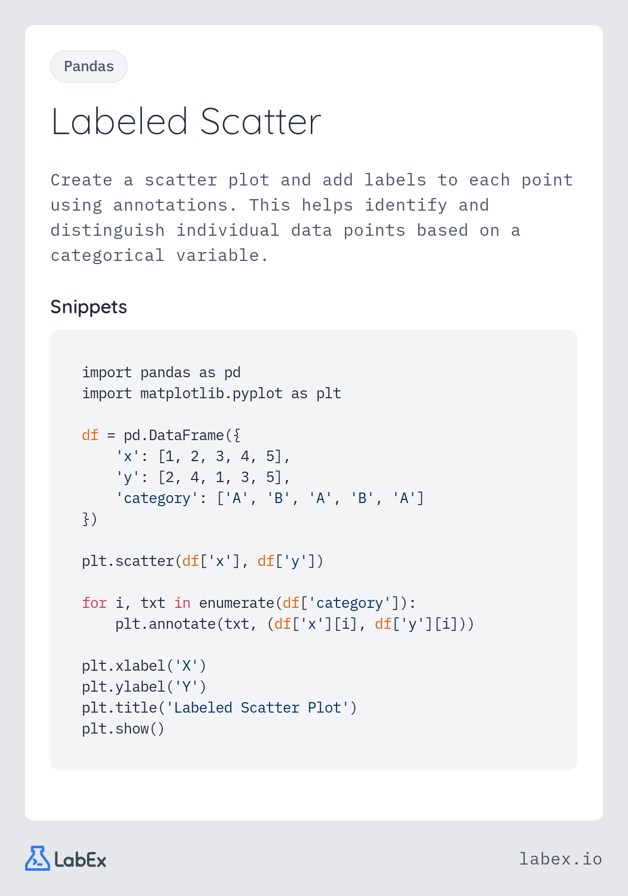The height and width of the screenshot is (896, 628).
Task: Click the scatter plot description paragraph
Action: [311, 217]
